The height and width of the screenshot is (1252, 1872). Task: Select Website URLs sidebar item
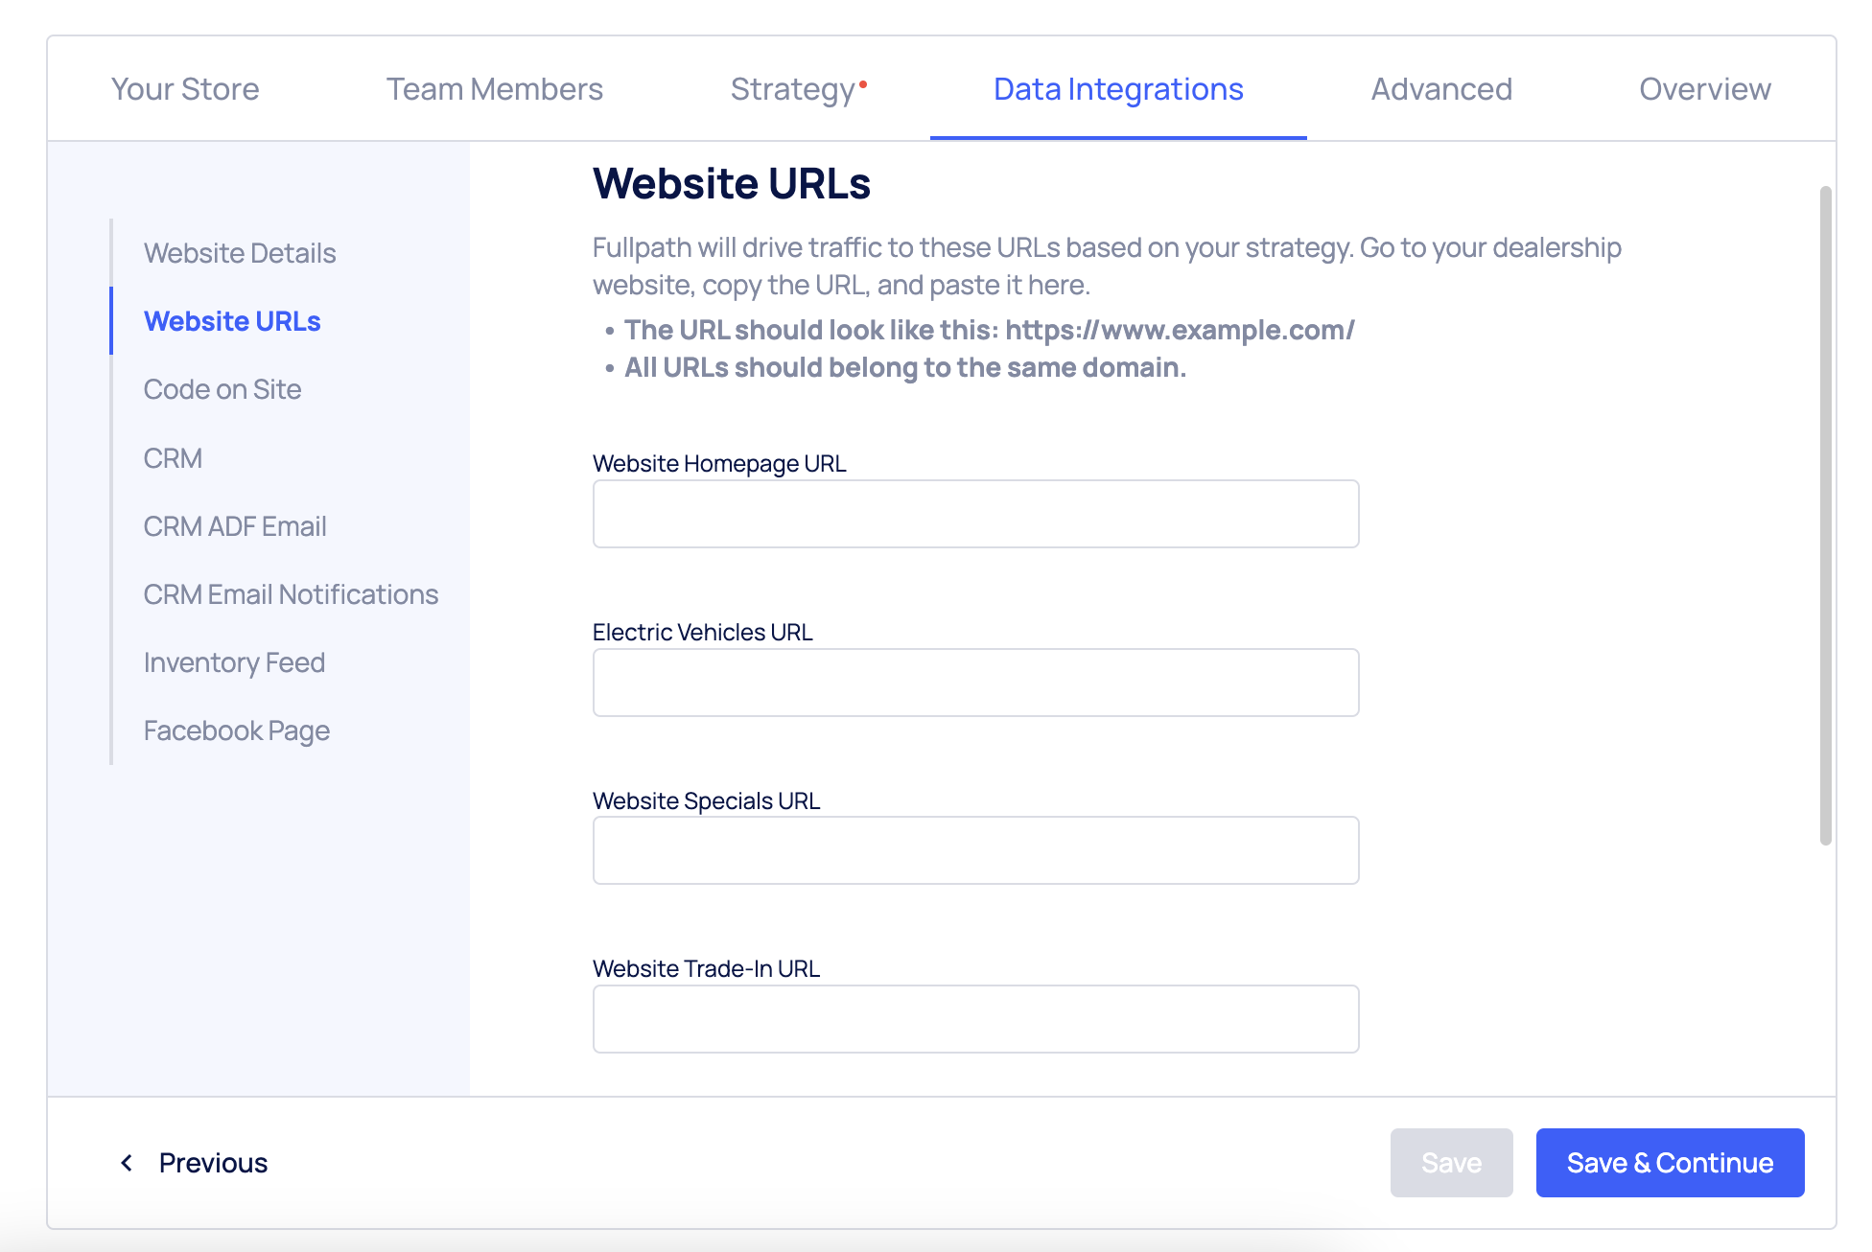point(232,321)
